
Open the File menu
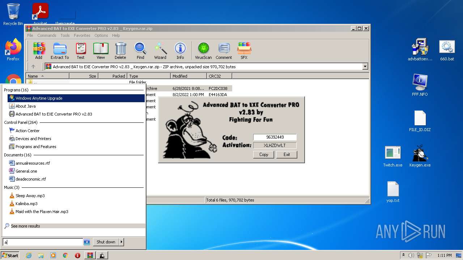tap(30, 35)
